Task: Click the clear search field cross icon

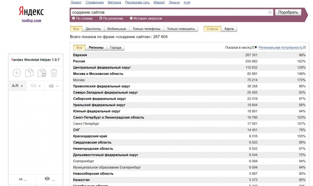Action: [x=270, y=12]
